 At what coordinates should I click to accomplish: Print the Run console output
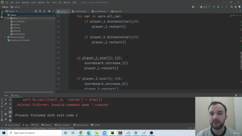click(x=10, y=116)
